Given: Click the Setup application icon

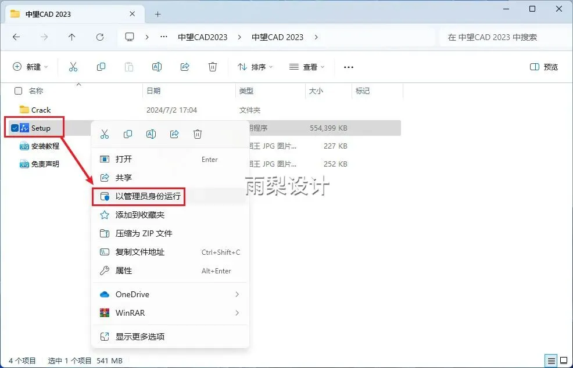Looking at the screenshot, I should tap(24, 128).
